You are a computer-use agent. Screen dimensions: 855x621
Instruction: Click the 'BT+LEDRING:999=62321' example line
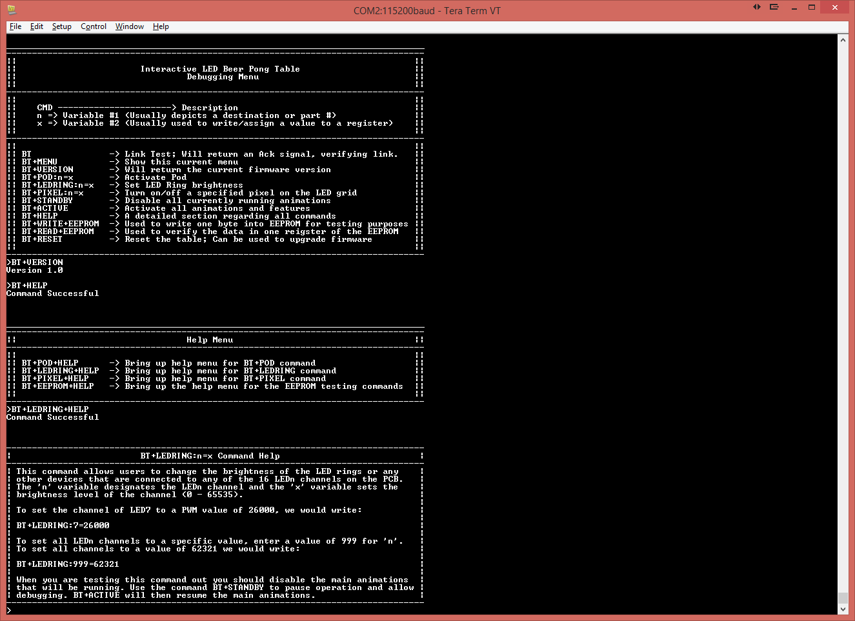[x=68, y=564]
